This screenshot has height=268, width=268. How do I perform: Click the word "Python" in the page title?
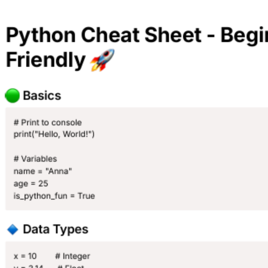[x=41, y=35]
